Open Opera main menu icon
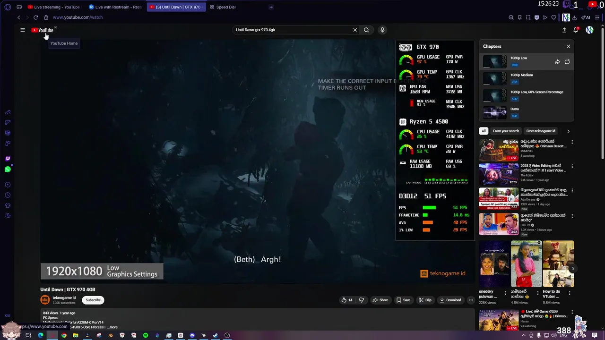Viewport: 605px width, 340px height. [x=8, y=7]
